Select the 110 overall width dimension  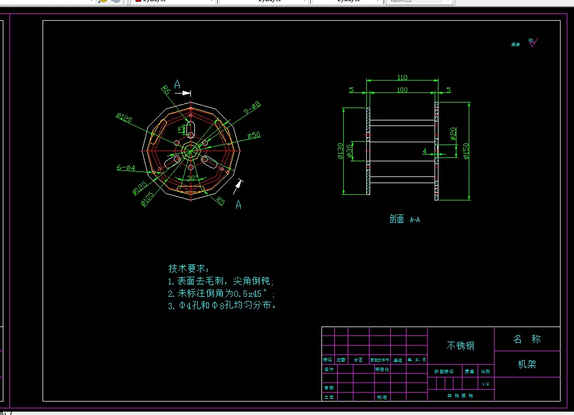(x=402, y=78)
